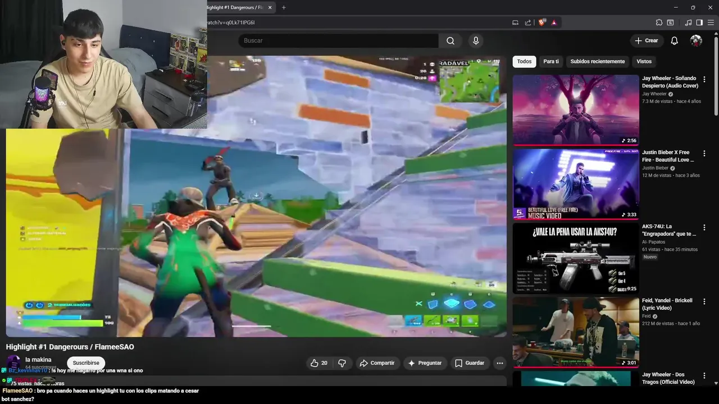Open YouTube notifications bell
The height and width of the screenshot is (404, 719).
674,40
